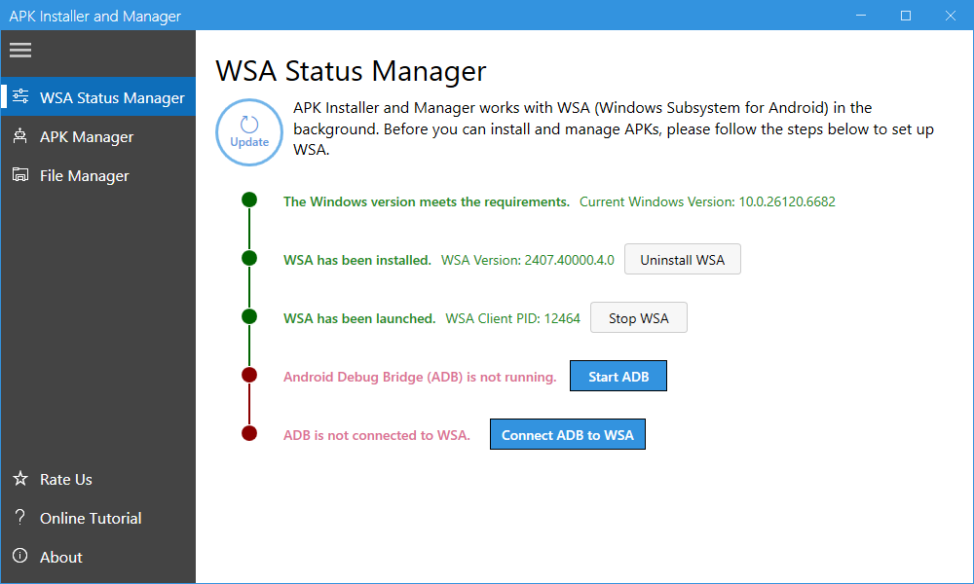Click the Rate Us star icon
The image size is (974, 584).
[x=20, y=479]
